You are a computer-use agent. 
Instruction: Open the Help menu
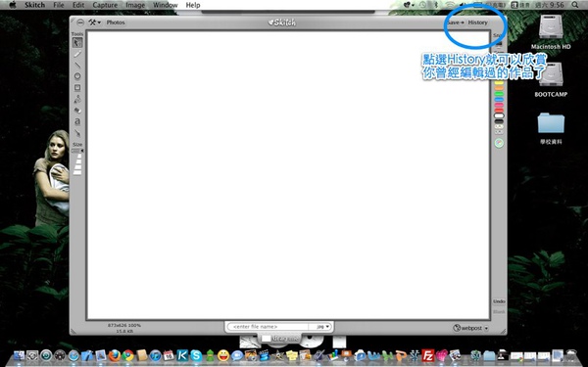click(x=193, y=5)
